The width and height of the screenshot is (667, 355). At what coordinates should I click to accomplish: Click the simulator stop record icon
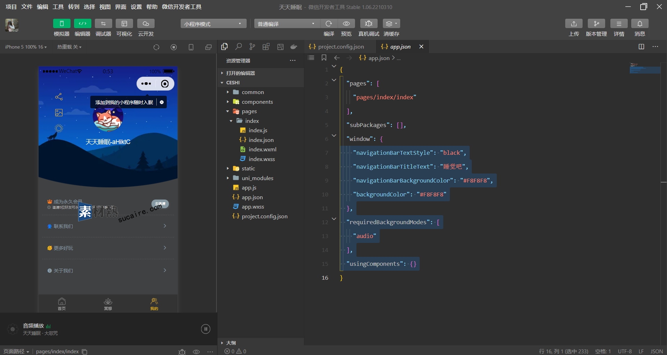tap(174, 47)
